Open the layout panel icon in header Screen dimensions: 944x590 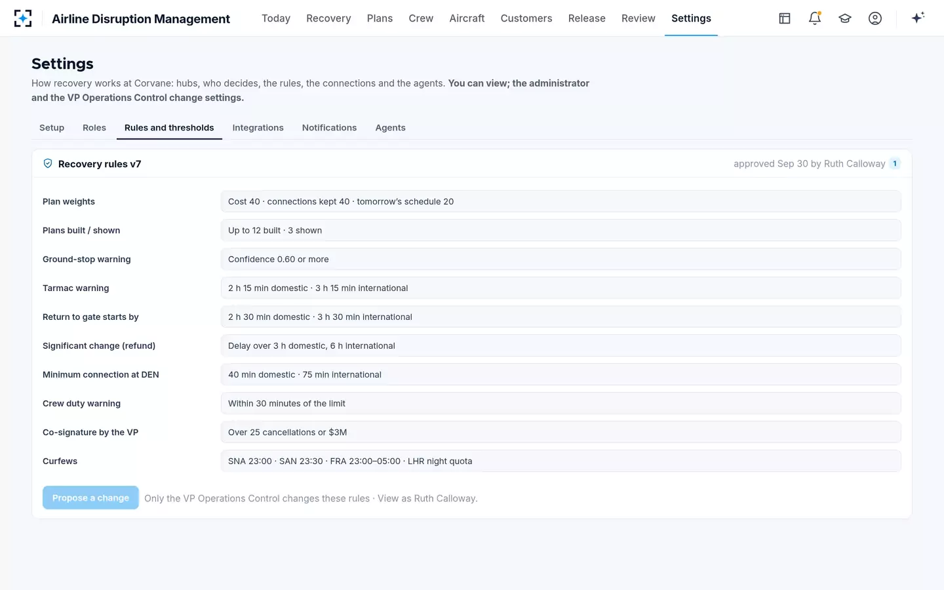[785, 18]
